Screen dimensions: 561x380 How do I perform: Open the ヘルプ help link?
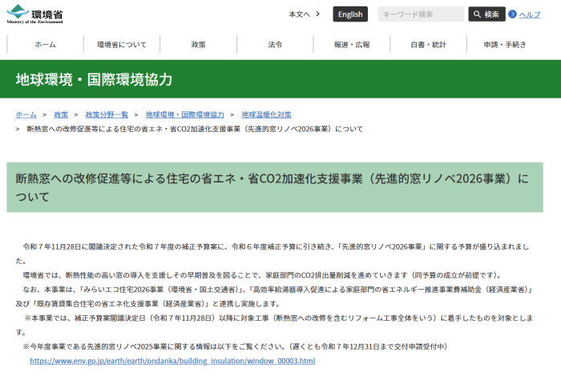click(530, 14)
